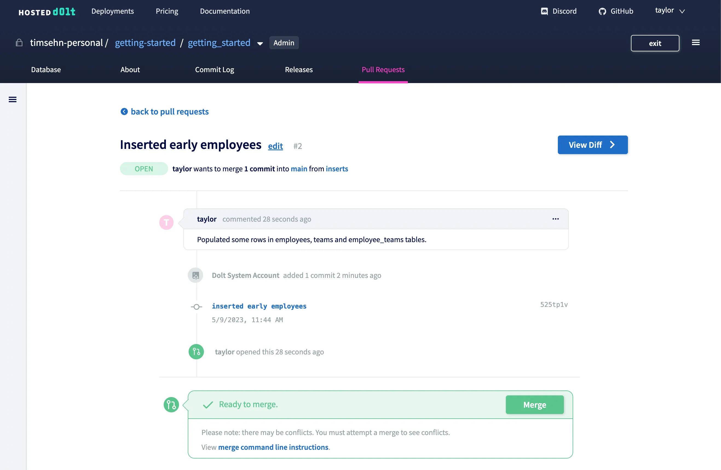Click the back arrow before back to pull requests
The image size is (721, 470).
pos(124,111)
